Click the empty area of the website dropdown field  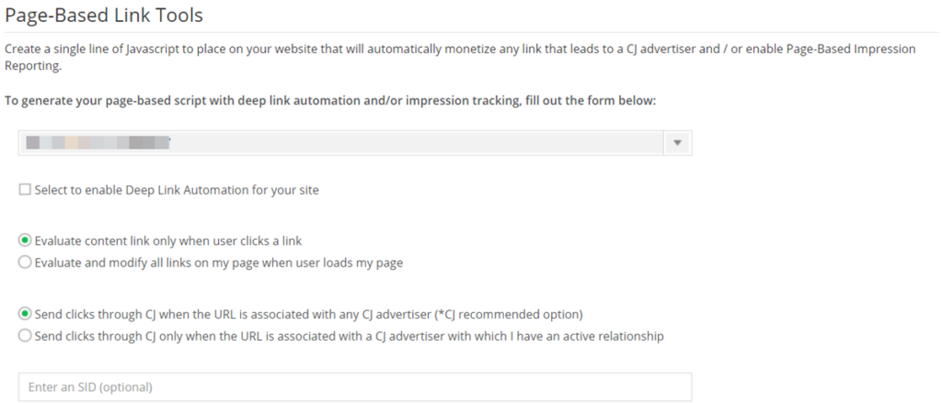(414, 143)
